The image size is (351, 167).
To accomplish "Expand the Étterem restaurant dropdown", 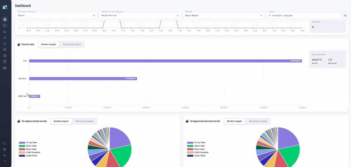I will click(x=56, y=15).
